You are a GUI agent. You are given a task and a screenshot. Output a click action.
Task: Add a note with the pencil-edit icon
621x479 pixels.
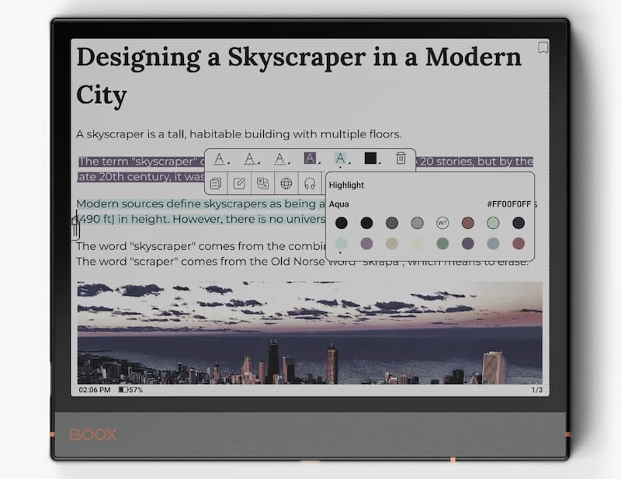click(x=240, y=184)
